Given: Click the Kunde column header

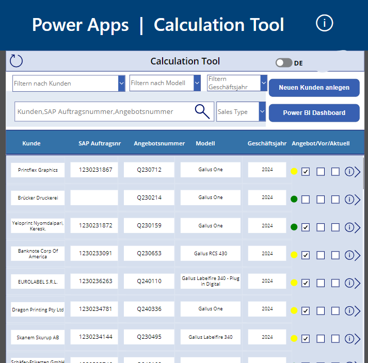Looking at the screenshot, I should (31, 143).
